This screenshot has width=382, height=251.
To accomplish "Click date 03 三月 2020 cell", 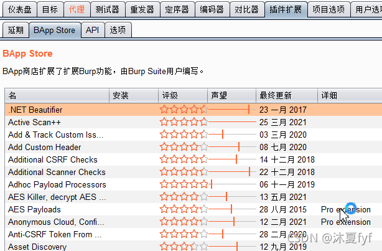I will click(x=283, y=135).
